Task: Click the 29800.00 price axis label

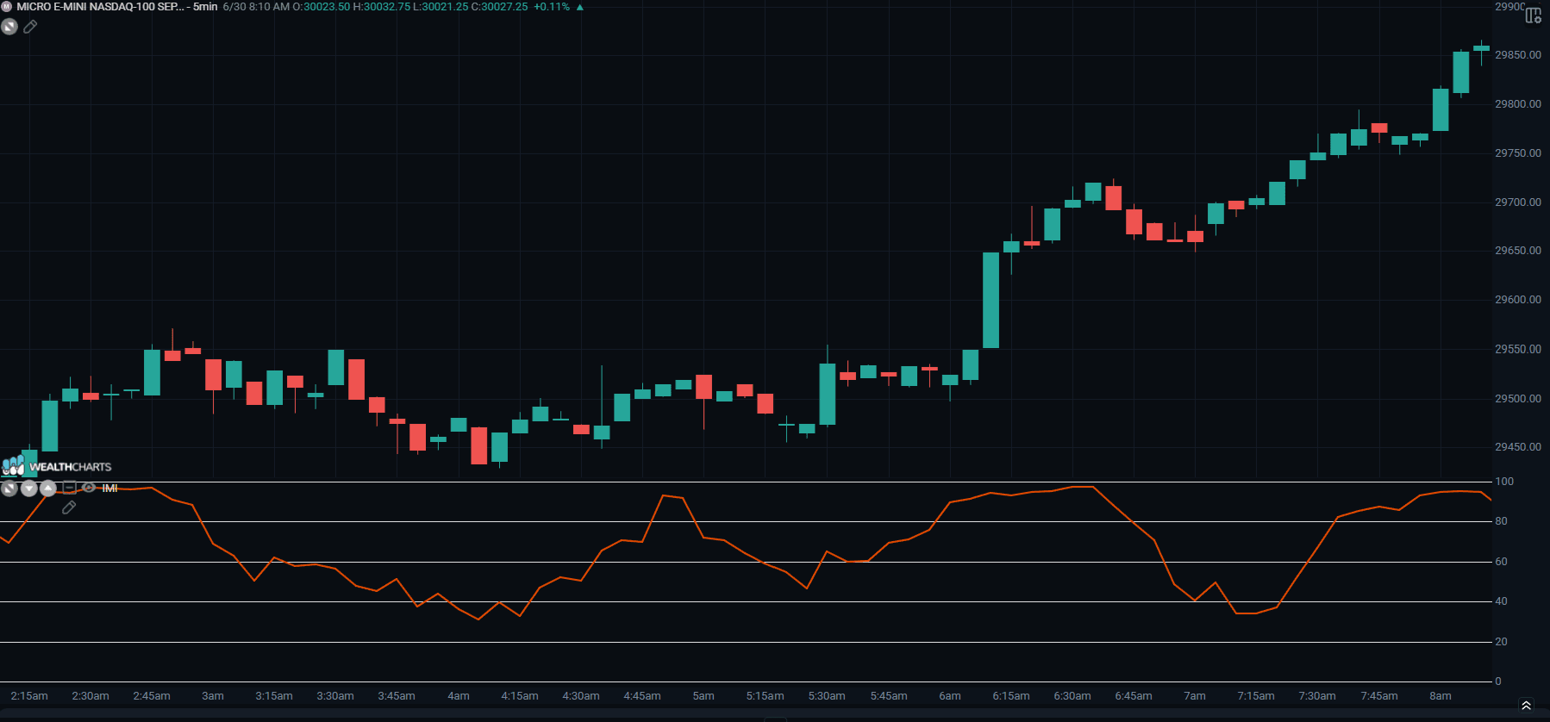Action: (x=1517, y=104)
